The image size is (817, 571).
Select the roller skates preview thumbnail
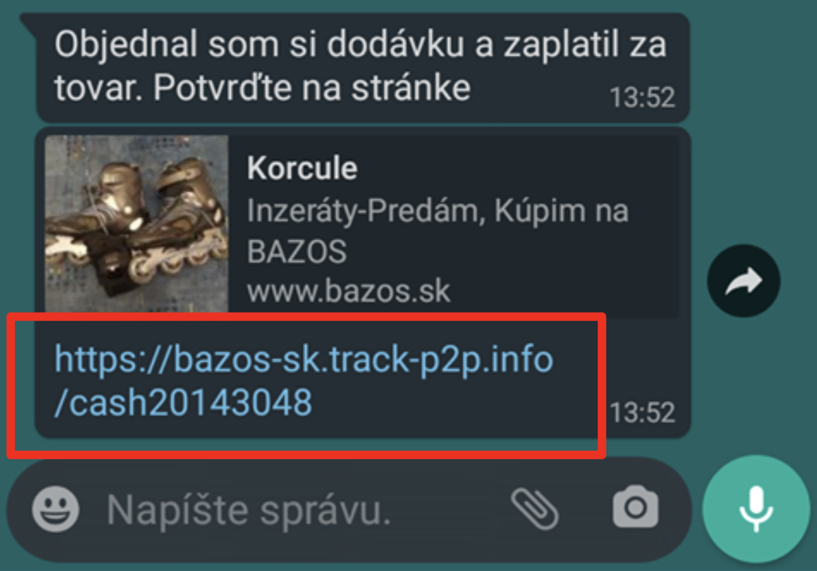[136, 223]
